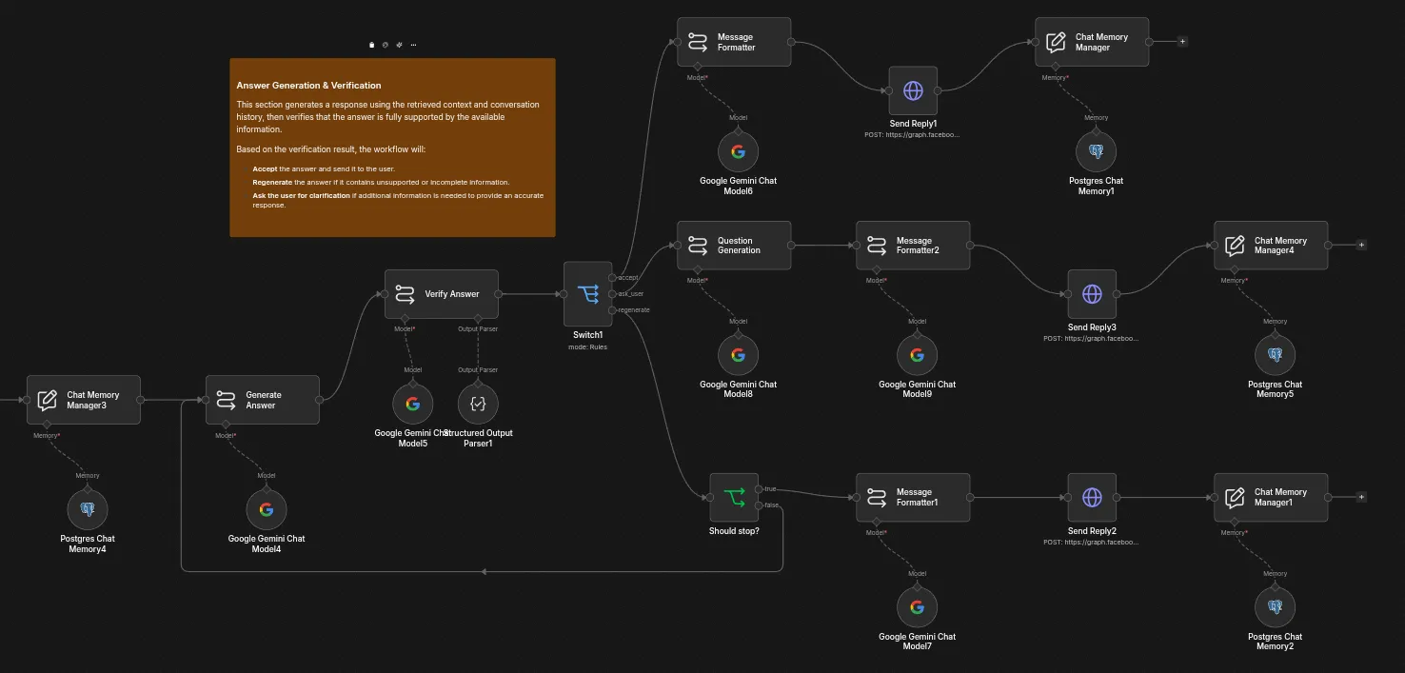Select the Message Formatter1 node
This screenshot has width=1405, height=673.
coord(913,497)
